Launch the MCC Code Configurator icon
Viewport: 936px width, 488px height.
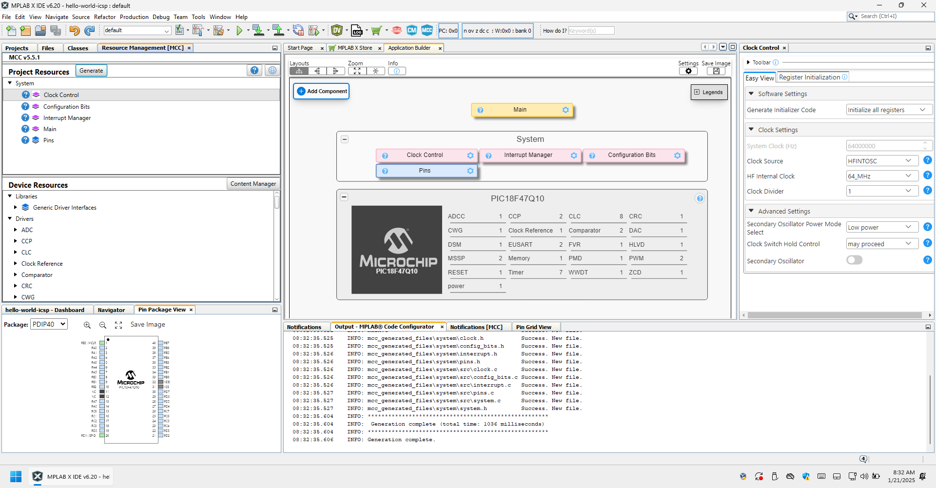(427, 31)
